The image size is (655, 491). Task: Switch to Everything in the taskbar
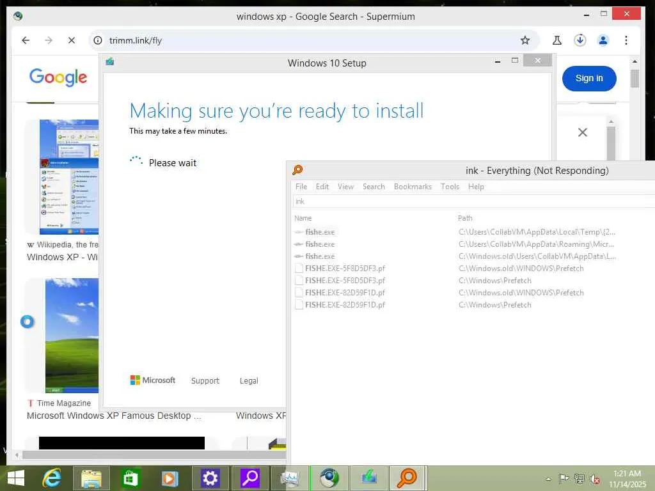(407, 478)
